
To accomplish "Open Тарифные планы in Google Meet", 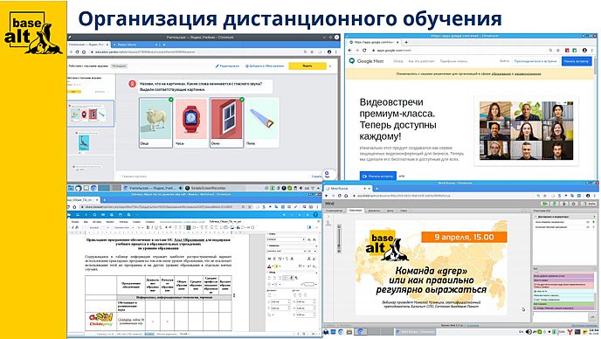I will [453, 61].
